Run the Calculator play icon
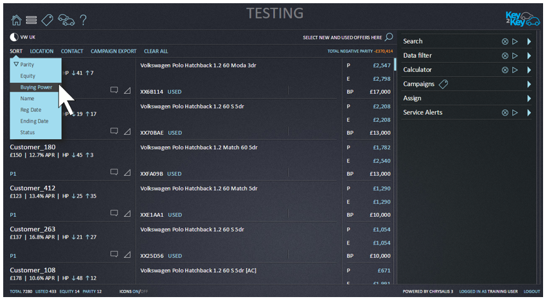 click(x=515, y=70)
